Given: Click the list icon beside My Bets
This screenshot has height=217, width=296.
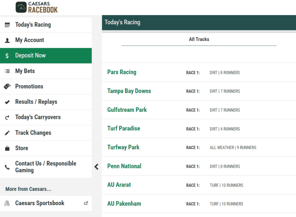Looking at the screenshot, I should coord(7,71).
